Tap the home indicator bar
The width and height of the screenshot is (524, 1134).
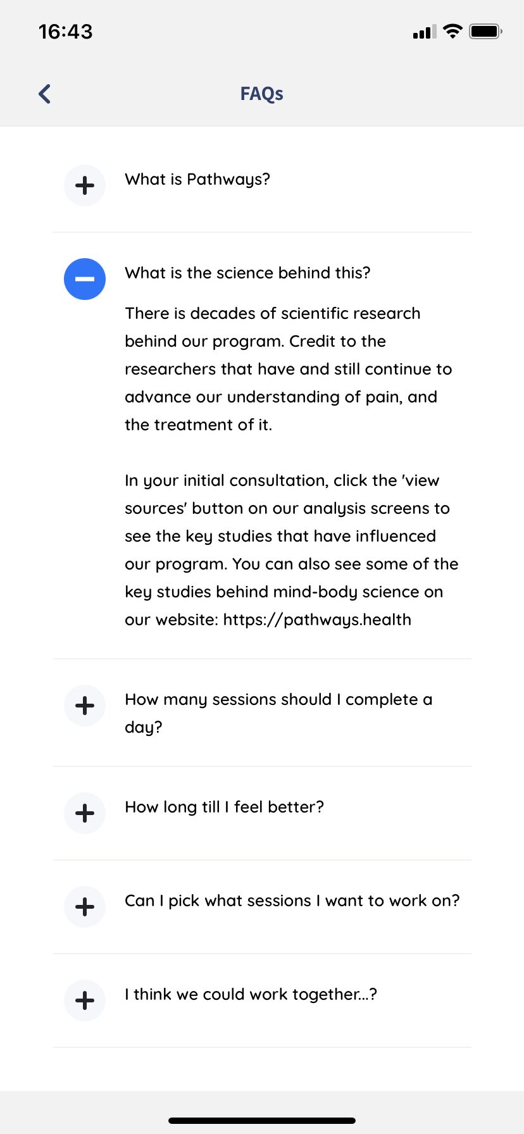pyautogui.click(x=262, y=1121)
